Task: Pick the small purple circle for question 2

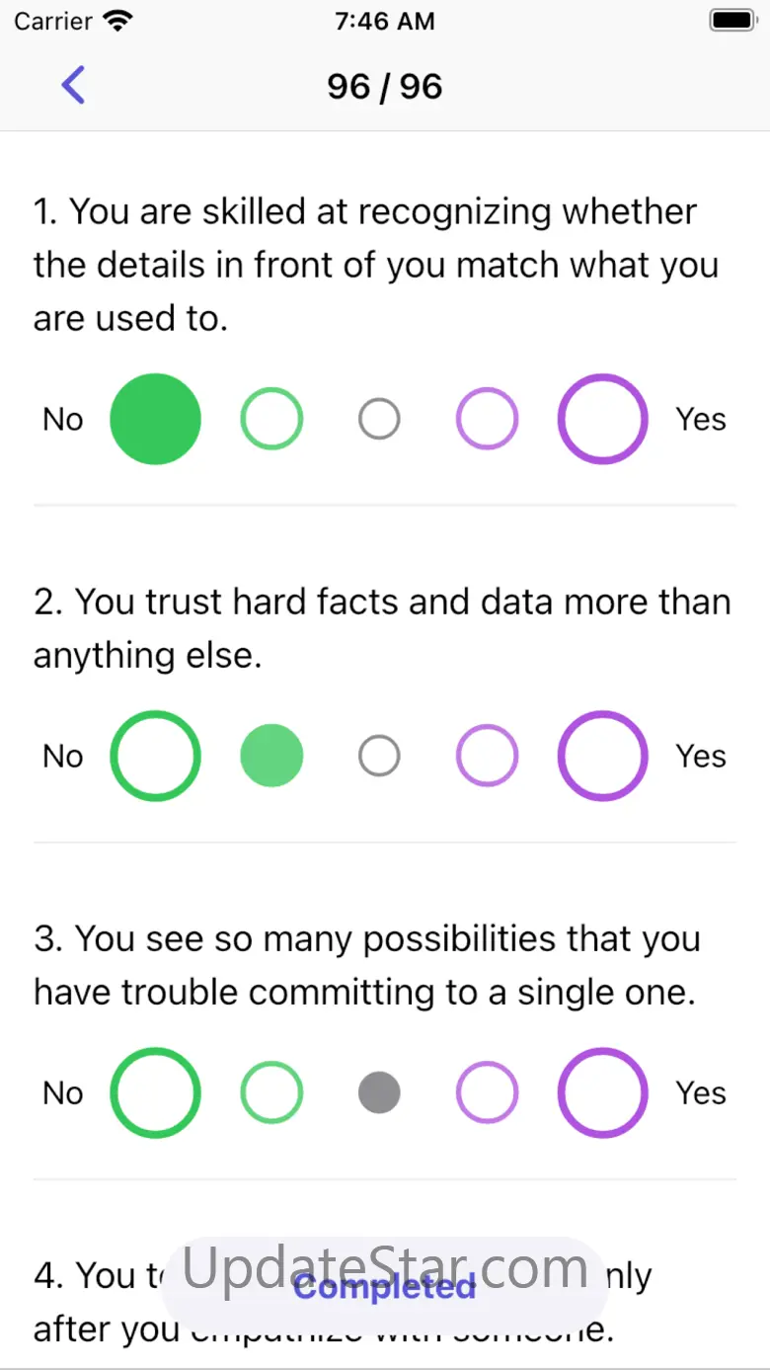Action: tap(487, 756)
